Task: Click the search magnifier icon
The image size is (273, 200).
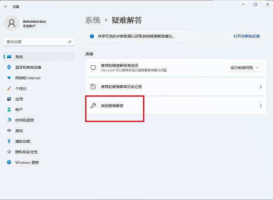Action: [70, 41]
